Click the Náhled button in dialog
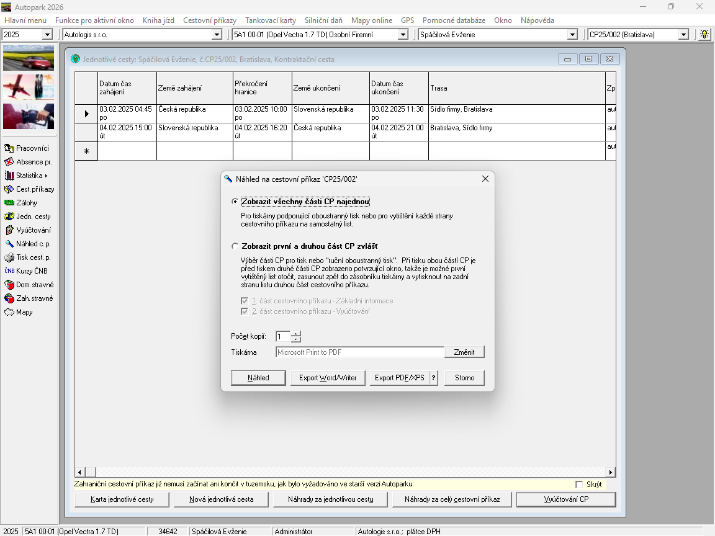This screenshot has width=715, height=536. click(x=258, y=378)
